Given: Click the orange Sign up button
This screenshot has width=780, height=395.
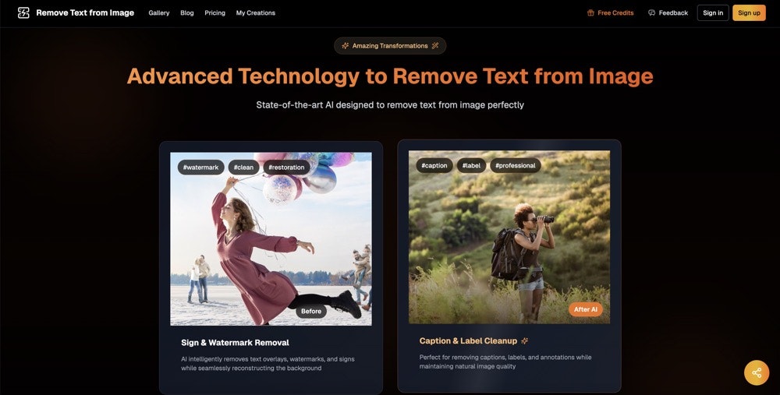Looking at the screenshot, I should coord(749,13).
